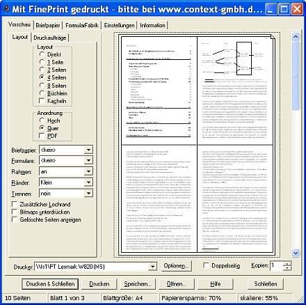The image size is (306, 305).
Task: Open the Briefpapier dropdown list
Action: tap(88, 150)
